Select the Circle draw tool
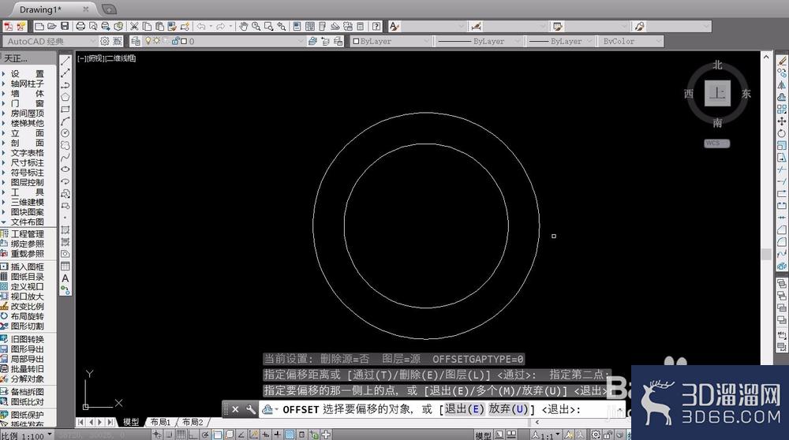Screen dimensions: 789x440 click(x=65, y=133)
